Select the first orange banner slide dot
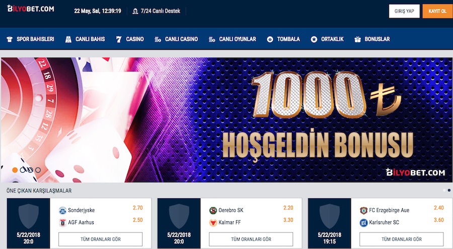This screenshot has width=453, height=249. point(15,170)
